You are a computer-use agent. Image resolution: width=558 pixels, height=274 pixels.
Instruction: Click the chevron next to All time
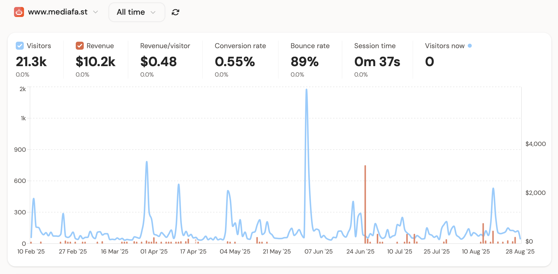click(x=153, y=12)
